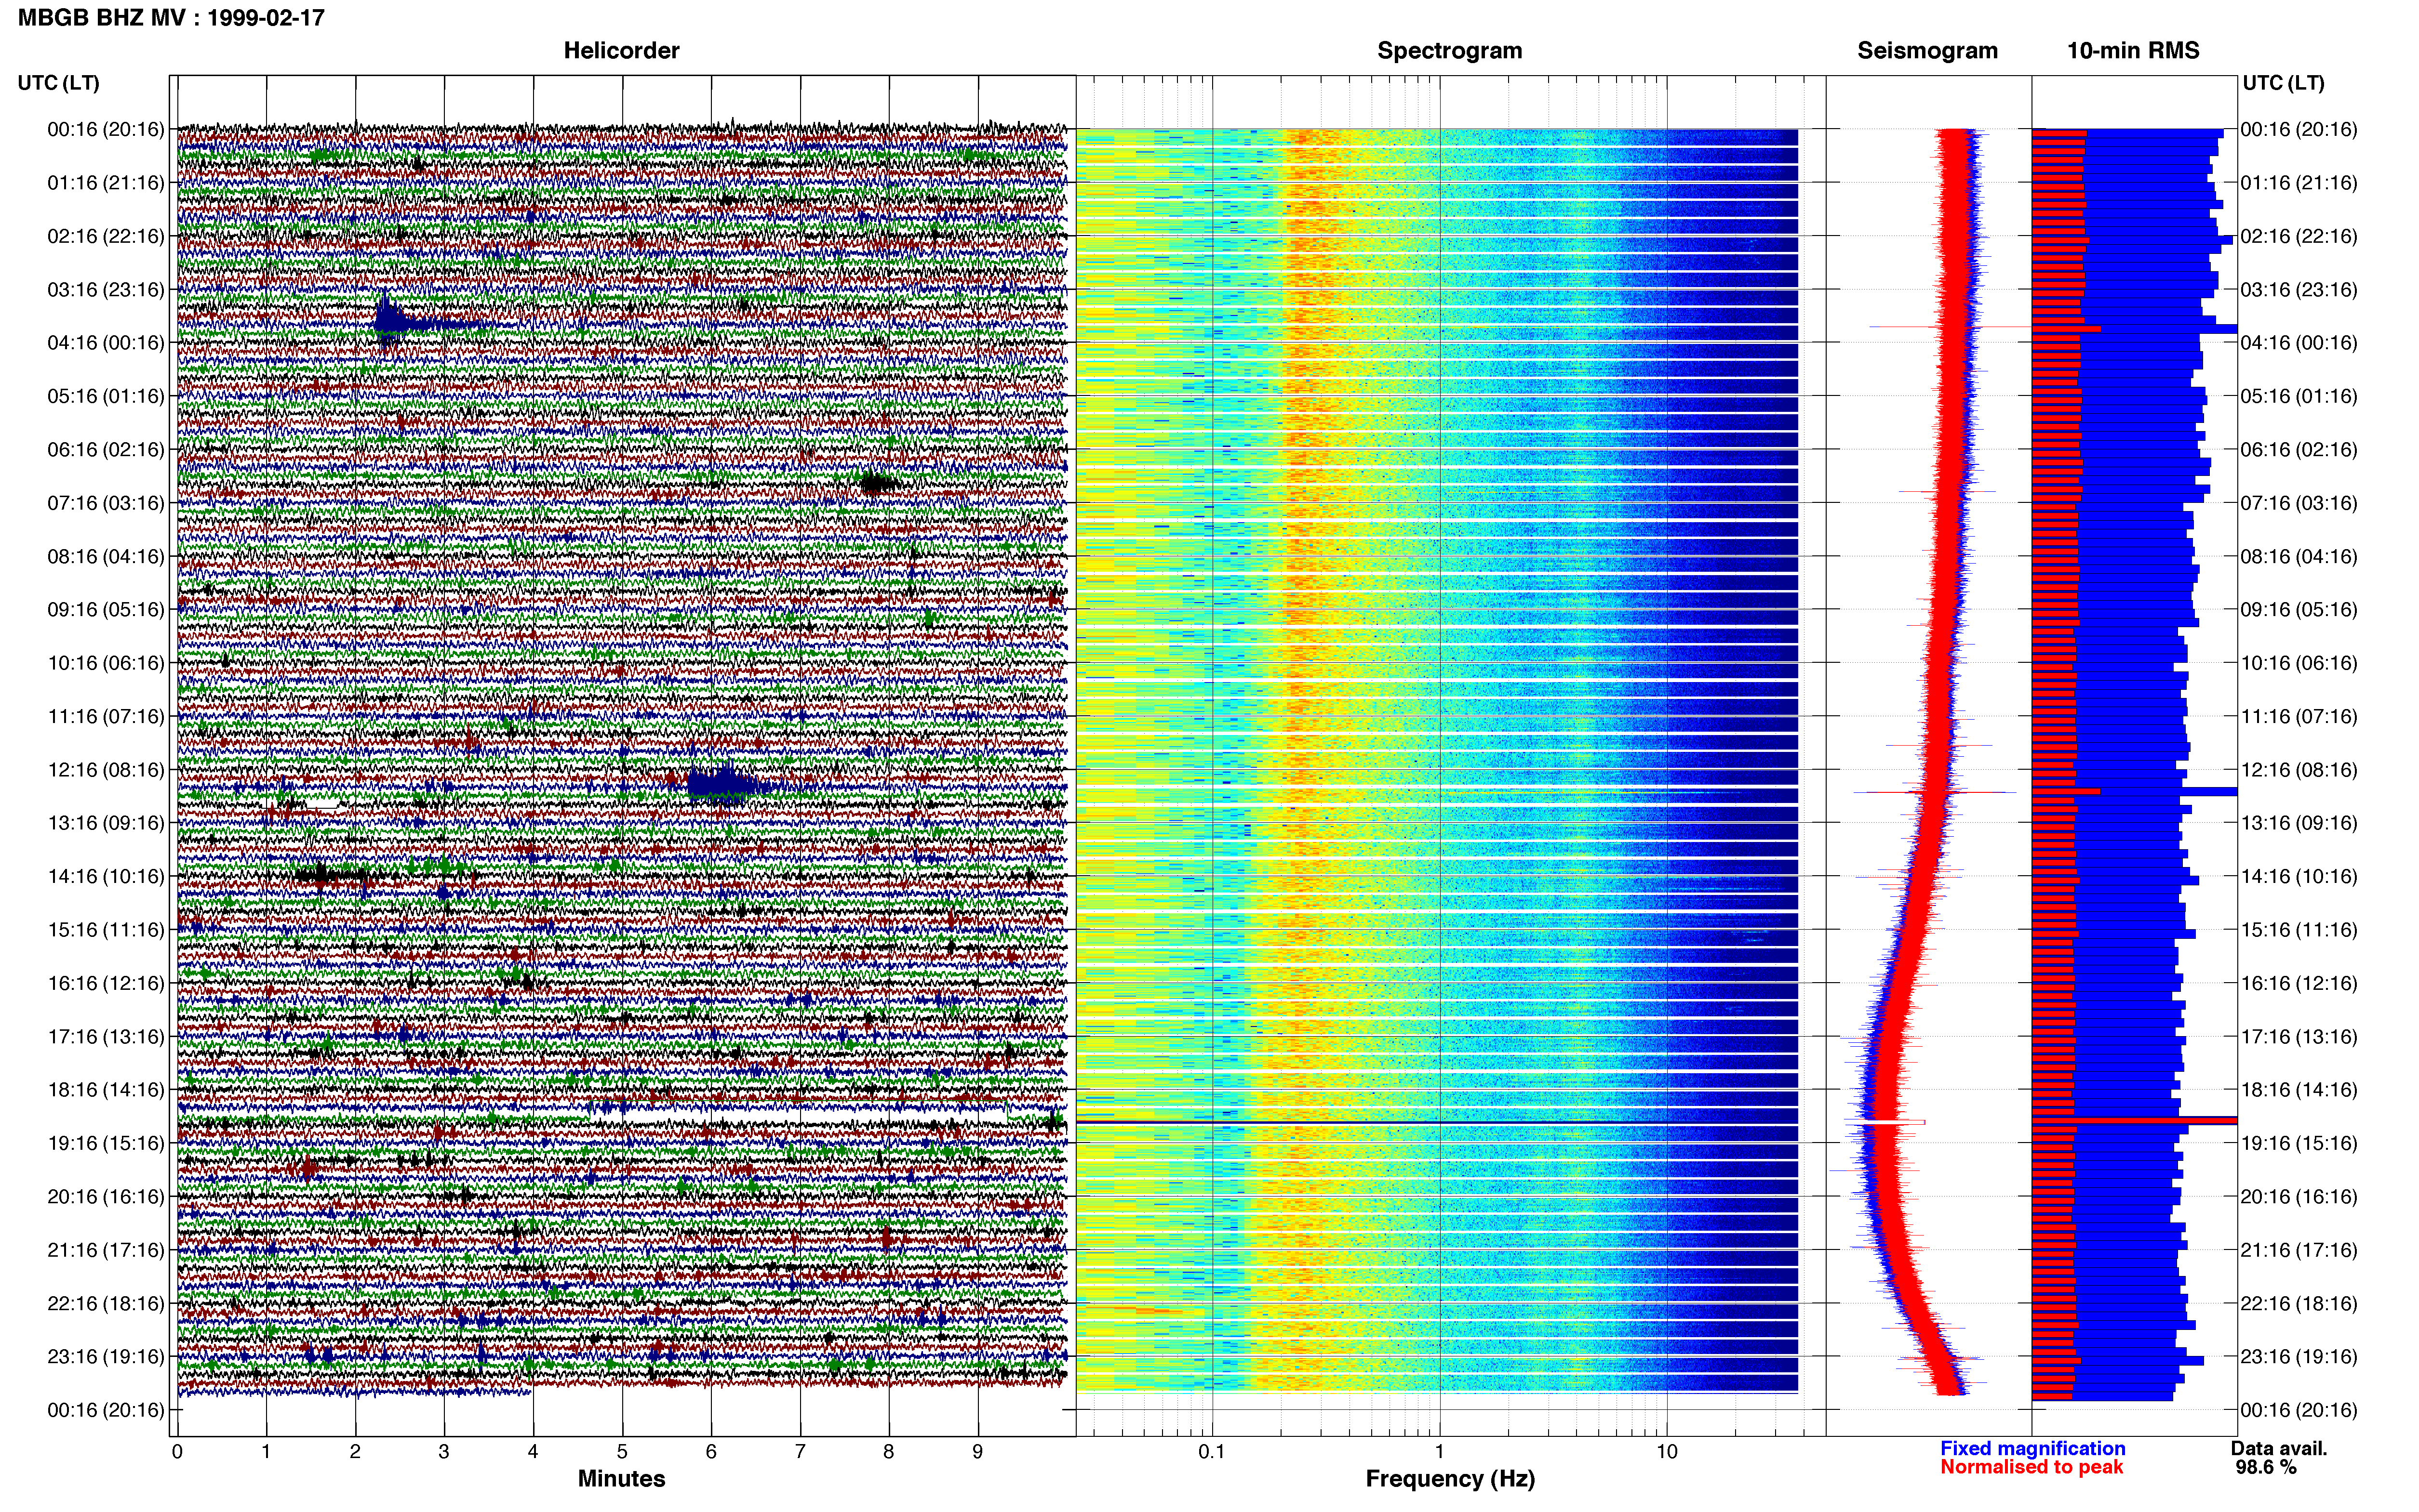
Task: Click the left time label '23:16 (19:16)'
Action: pos(106,1356)
